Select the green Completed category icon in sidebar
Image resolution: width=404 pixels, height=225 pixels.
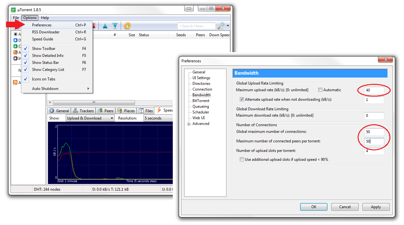[x=15, y=46]
